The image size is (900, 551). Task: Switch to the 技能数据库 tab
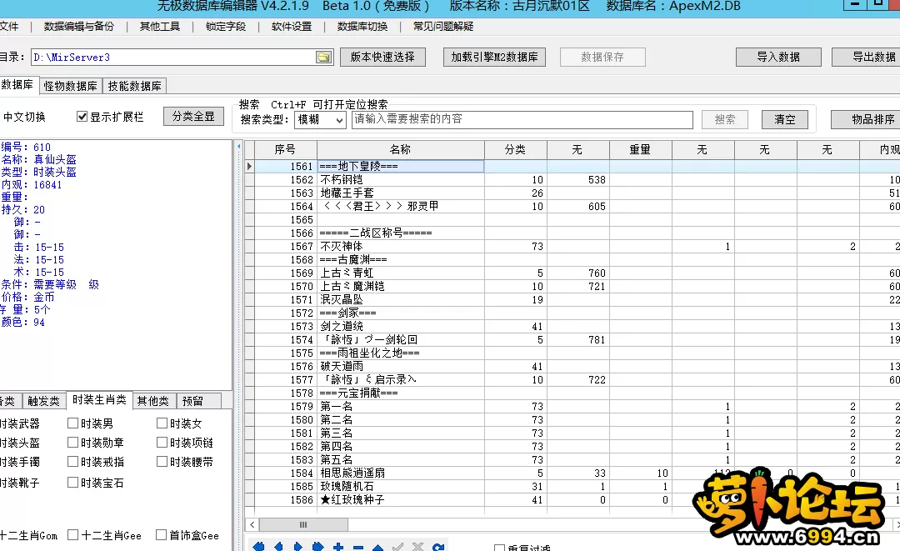pos(135,86)
